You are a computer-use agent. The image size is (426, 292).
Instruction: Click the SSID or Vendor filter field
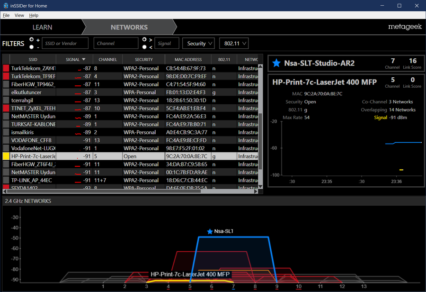pyautogui.click(x=65, y=43)
